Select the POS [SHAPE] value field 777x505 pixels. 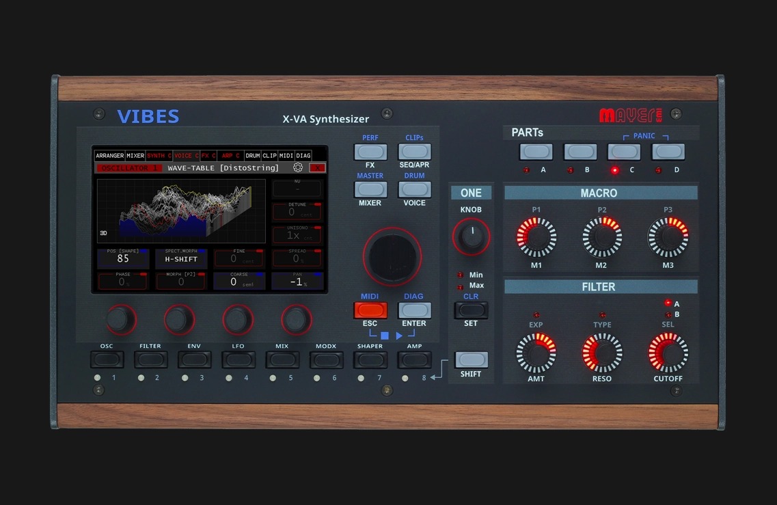coord(123,257)
